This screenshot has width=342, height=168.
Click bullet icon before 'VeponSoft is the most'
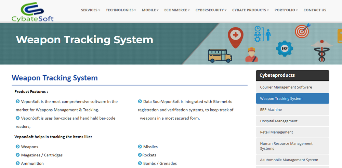click(18, 102)
